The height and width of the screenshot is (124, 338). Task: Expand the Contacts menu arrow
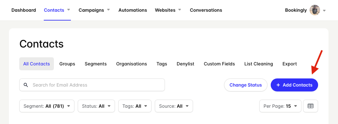[x=69, y=10]
